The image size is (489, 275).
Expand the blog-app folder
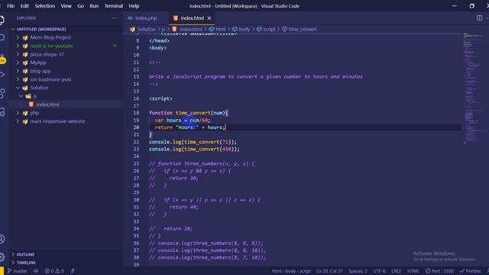(x=18, y=71)
